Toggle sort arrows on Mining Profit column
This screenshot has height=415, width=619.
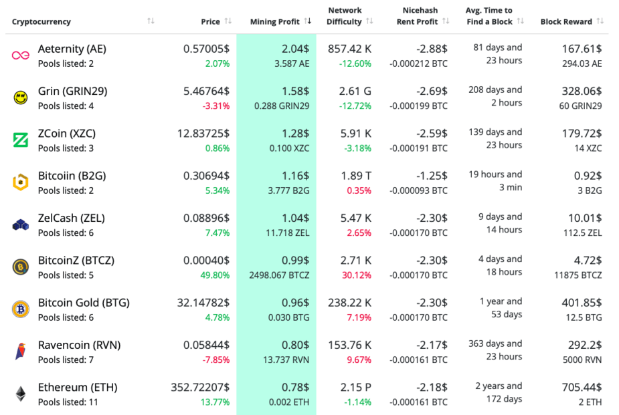pos(308,21)
